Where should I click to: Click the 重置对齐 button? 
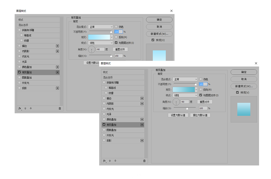coord(205,102)
